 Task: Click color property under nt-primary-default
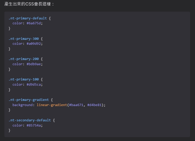[x=17, y=23]
